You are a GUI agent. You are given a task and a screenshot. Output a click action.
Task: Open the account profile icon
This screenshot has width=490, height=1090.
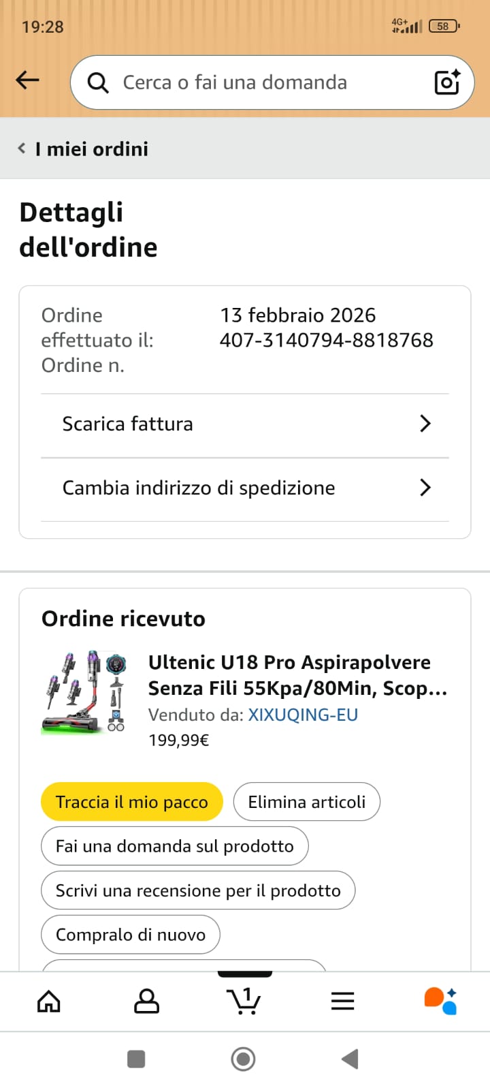pos(146,1001)
